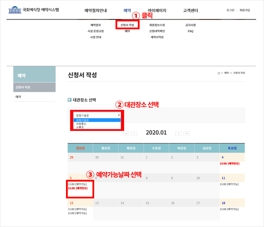Jump back a year with double-left arrow

pos(126,133)
